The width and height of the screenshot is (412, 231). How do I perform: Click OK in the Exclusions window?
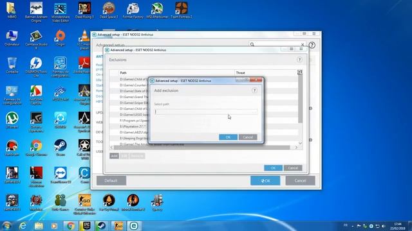point(273,168)
